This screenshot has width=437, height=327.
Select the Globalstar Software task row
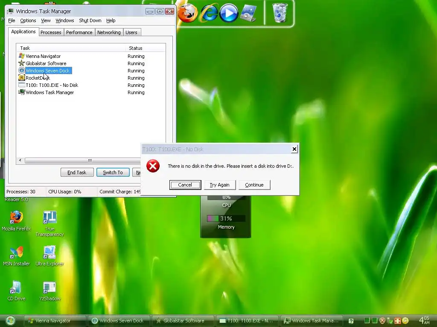click(91, 63)
